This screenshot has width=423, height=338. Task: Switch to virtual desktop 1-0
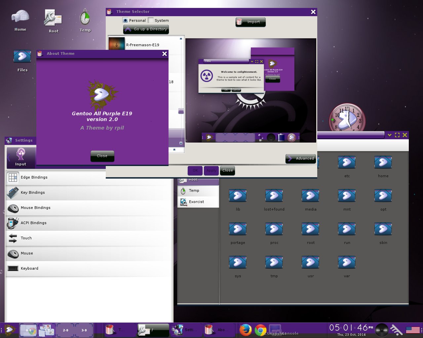click(47, 330)
